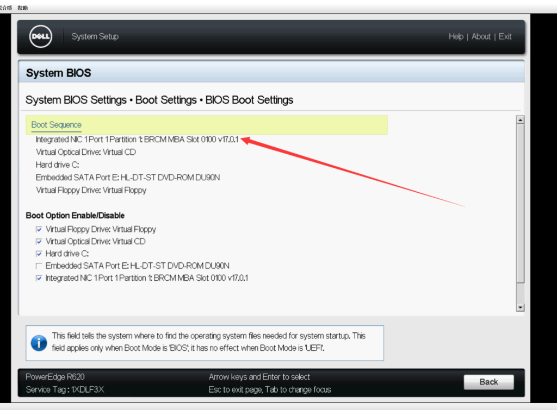Select Virtual Optical Drive in Boot Sequence list

(x=85, y=152)
